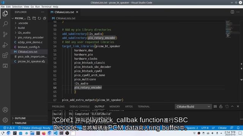This screenshot has width=243, height=136.
Task: Select CMake/Build output channel dropdown
Action: pyautogui.click(x=193, y=107)
